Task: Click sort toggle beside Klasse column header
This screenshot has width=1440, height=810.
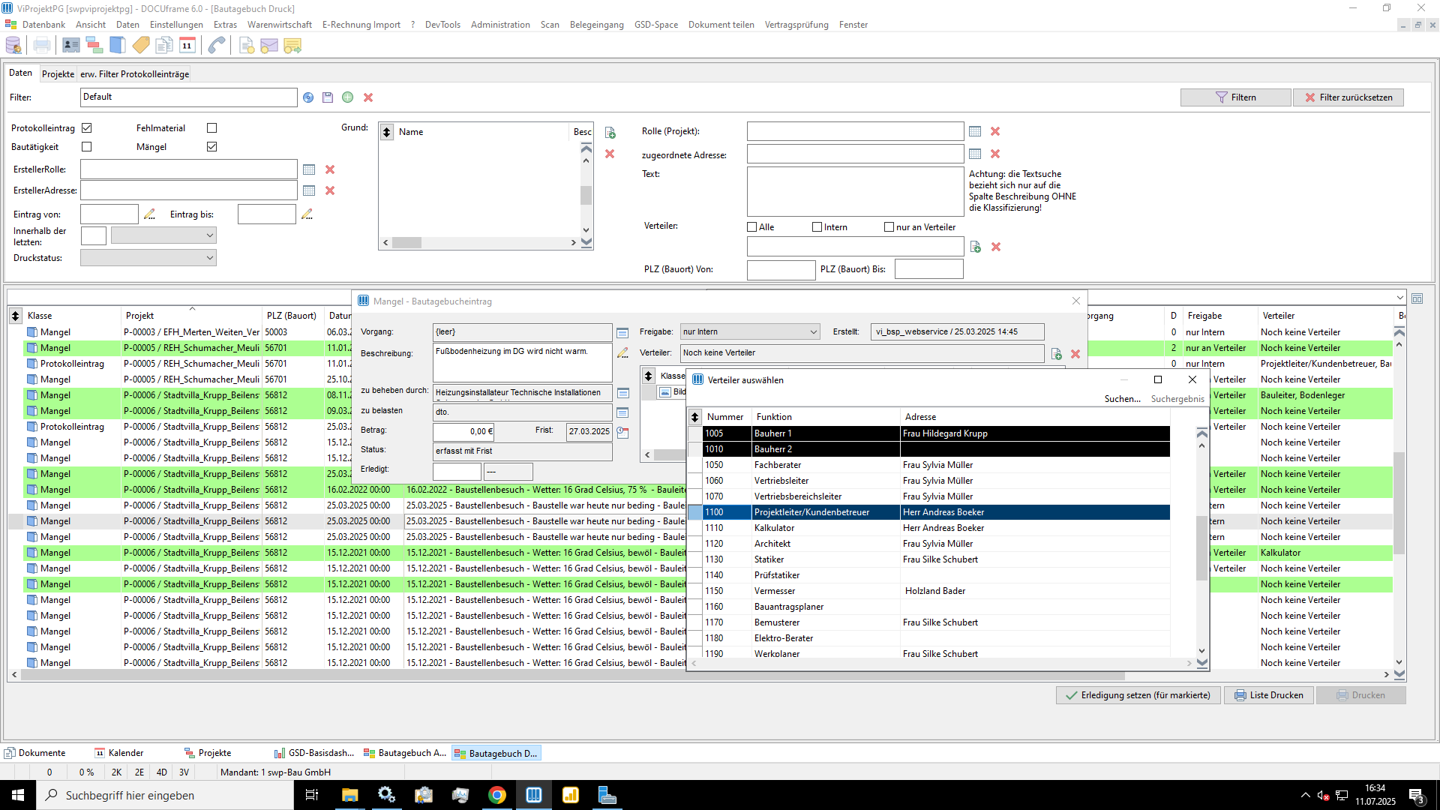Action: [16, 316]
